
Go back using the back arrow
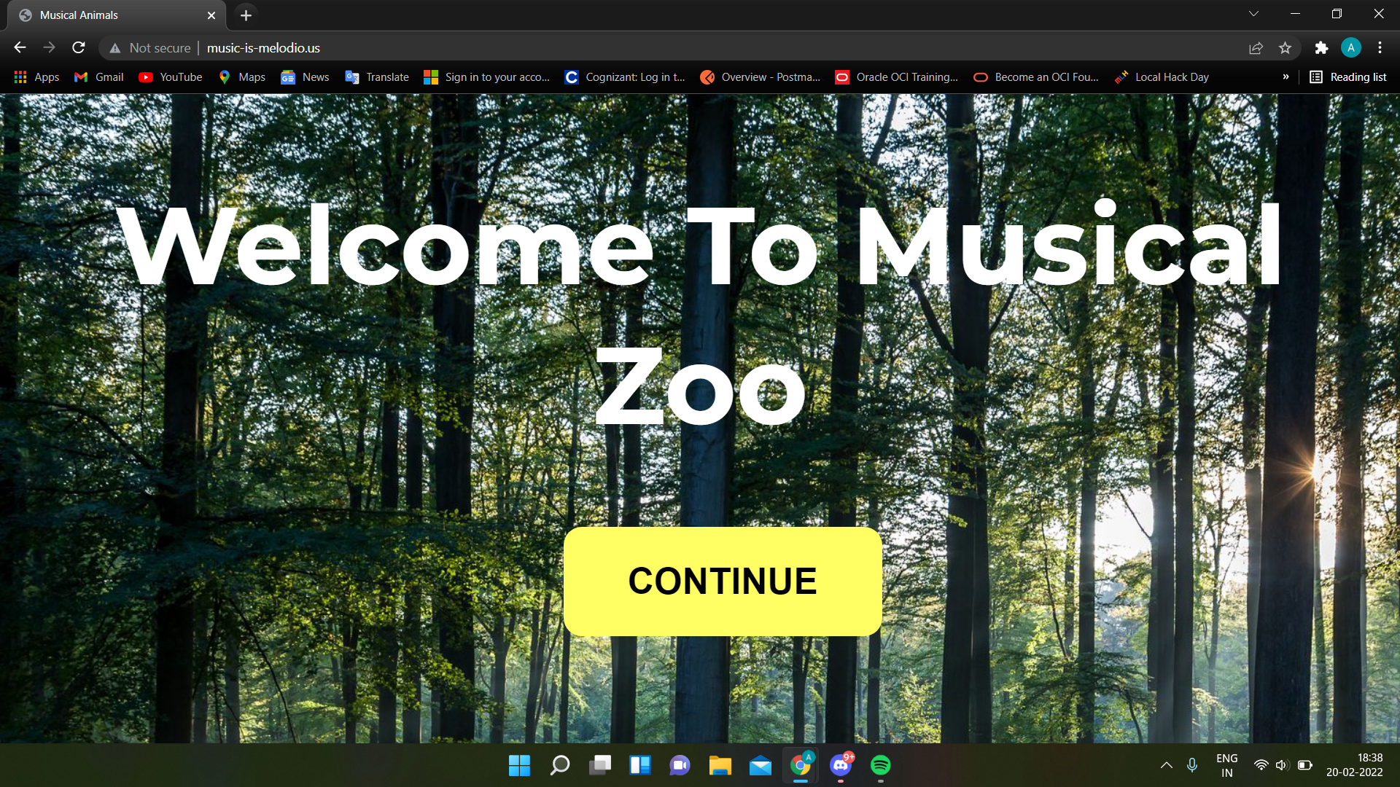tap(20, 48)
